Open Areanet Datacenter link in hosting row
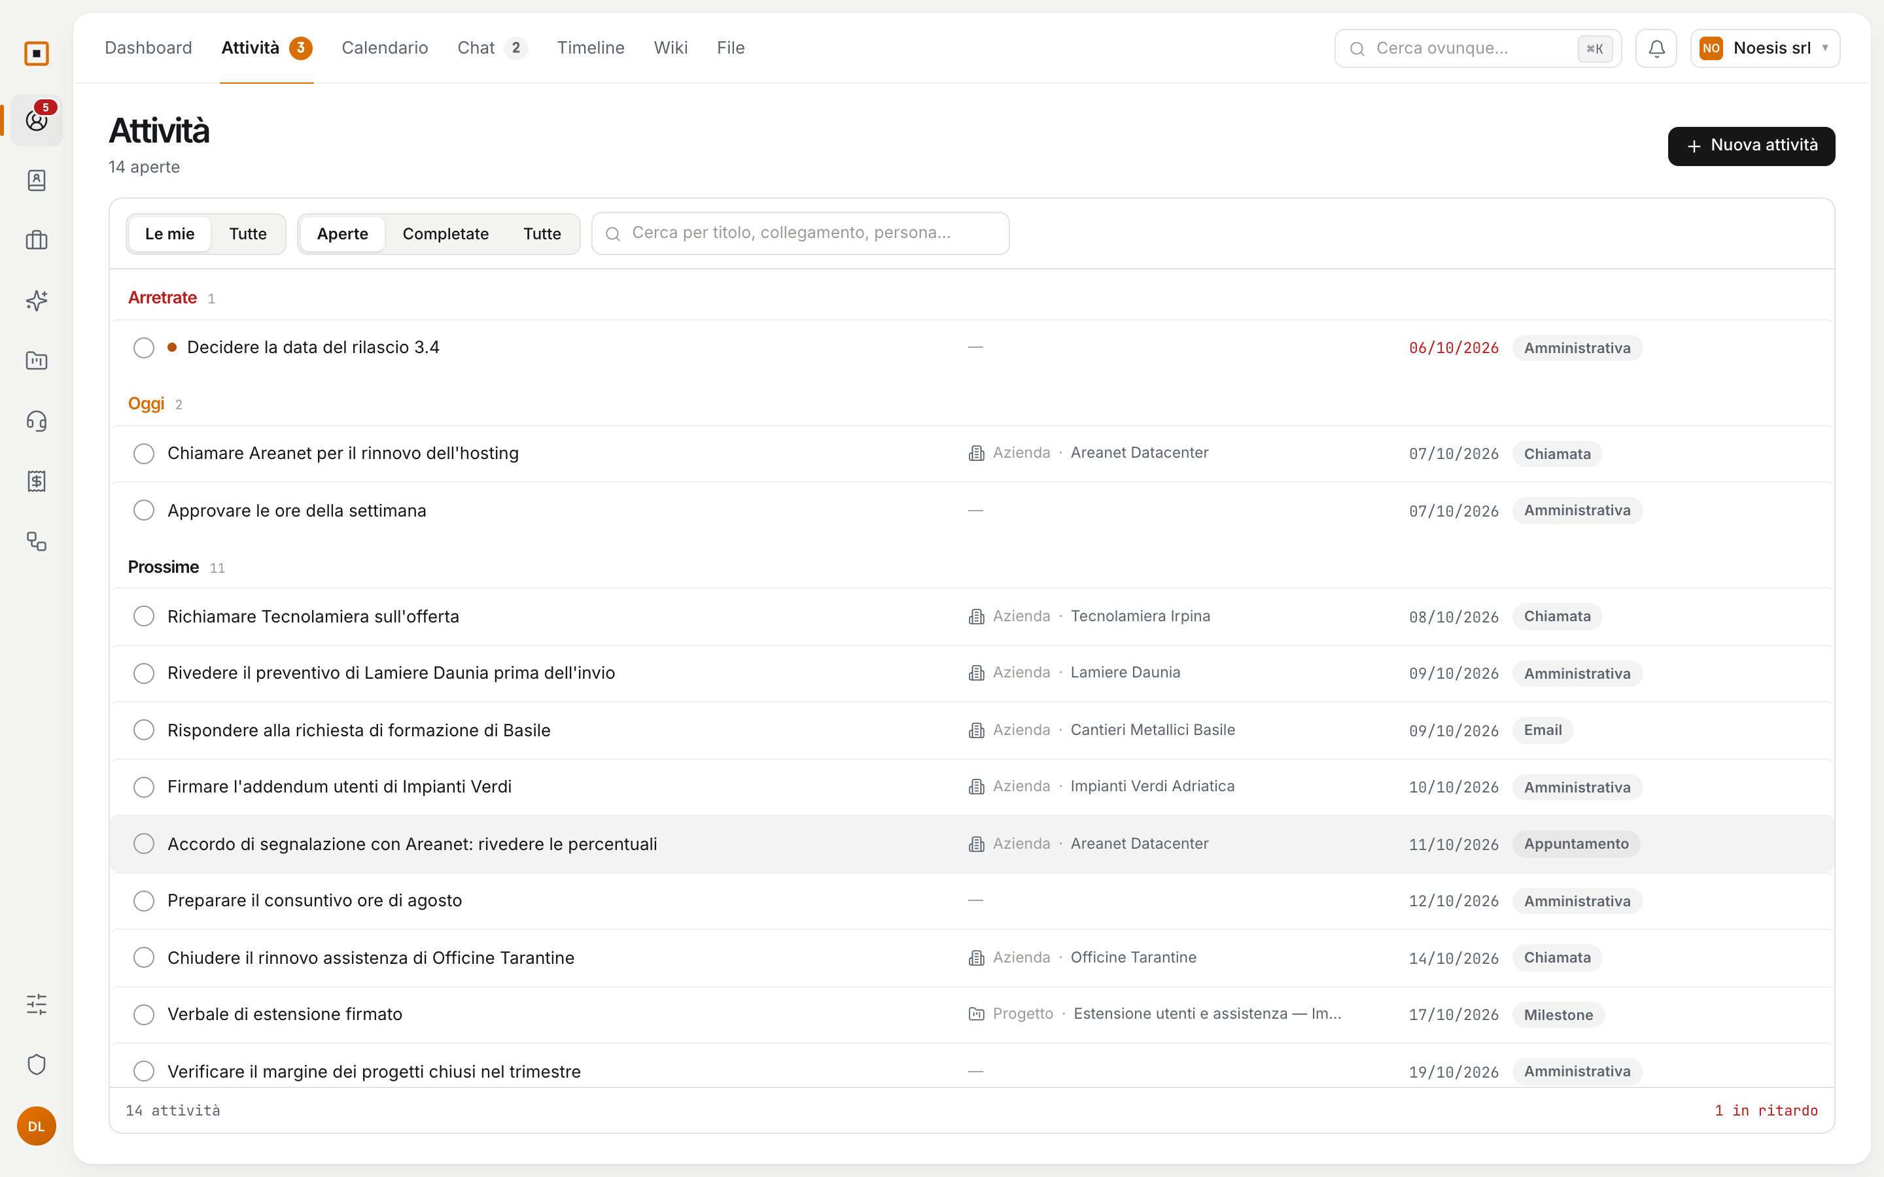Screen dimensions: 1884x1177 click(1139, 452)
